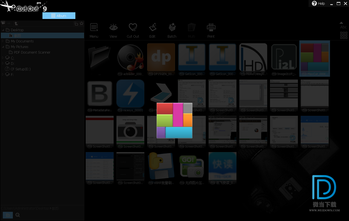Image resolution: width=349 pixels, height=221 pixels.
Task: Select My Documents folder label
Action: (x=22, y=41)
